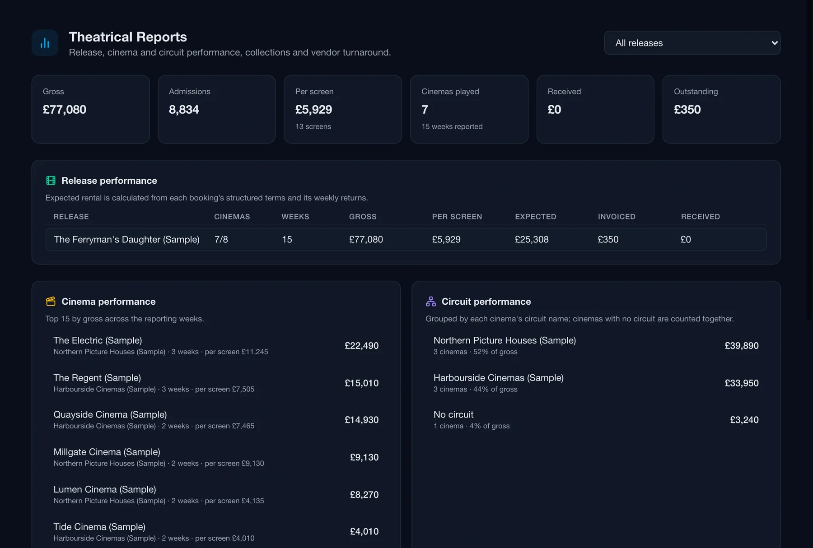Click the Cinemas played summary card
This screenshot has height=548, width=813.
pyautogui.click(x=469, y=109)
